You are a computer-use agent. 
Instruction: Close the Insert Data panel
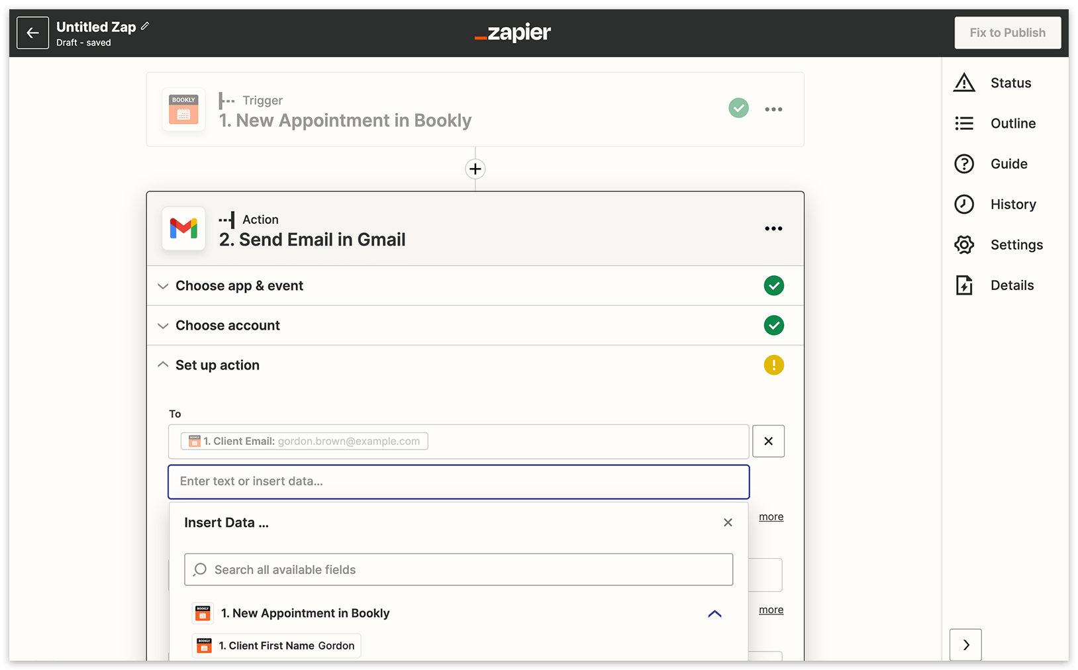(x=728, y=522)
